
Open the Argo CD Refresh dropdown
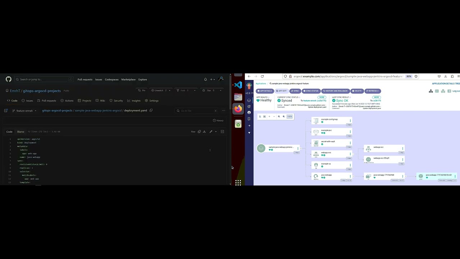[x=373, y=91]
